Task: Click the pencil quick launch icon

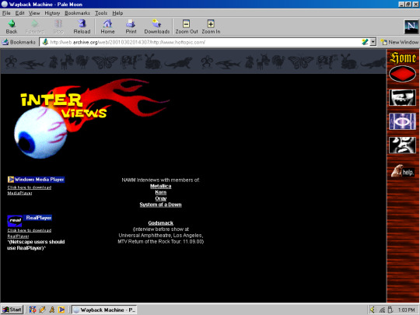Action: click(42, 310)
